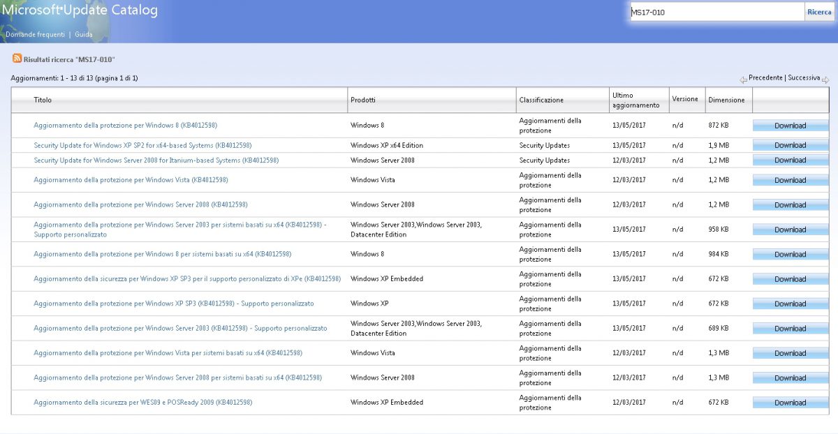Download the Server 2008 x64 1,3 MB update
This screenshot has height=434, width=838.
point(791,377)
